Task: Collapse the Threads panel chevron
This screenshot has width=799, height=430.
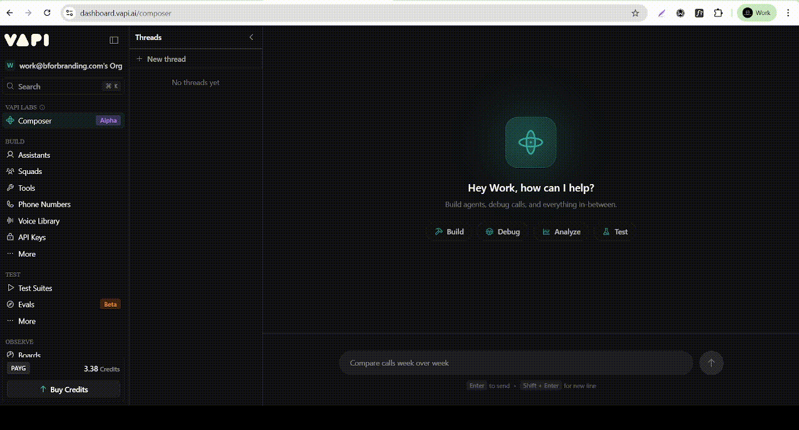Action: click(251, 38)
